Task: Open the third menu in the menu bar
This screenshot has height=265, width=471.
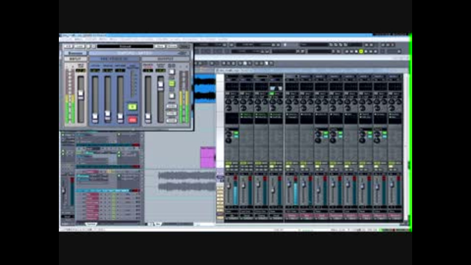Action: pyautogui.click(x=91, y=39)
